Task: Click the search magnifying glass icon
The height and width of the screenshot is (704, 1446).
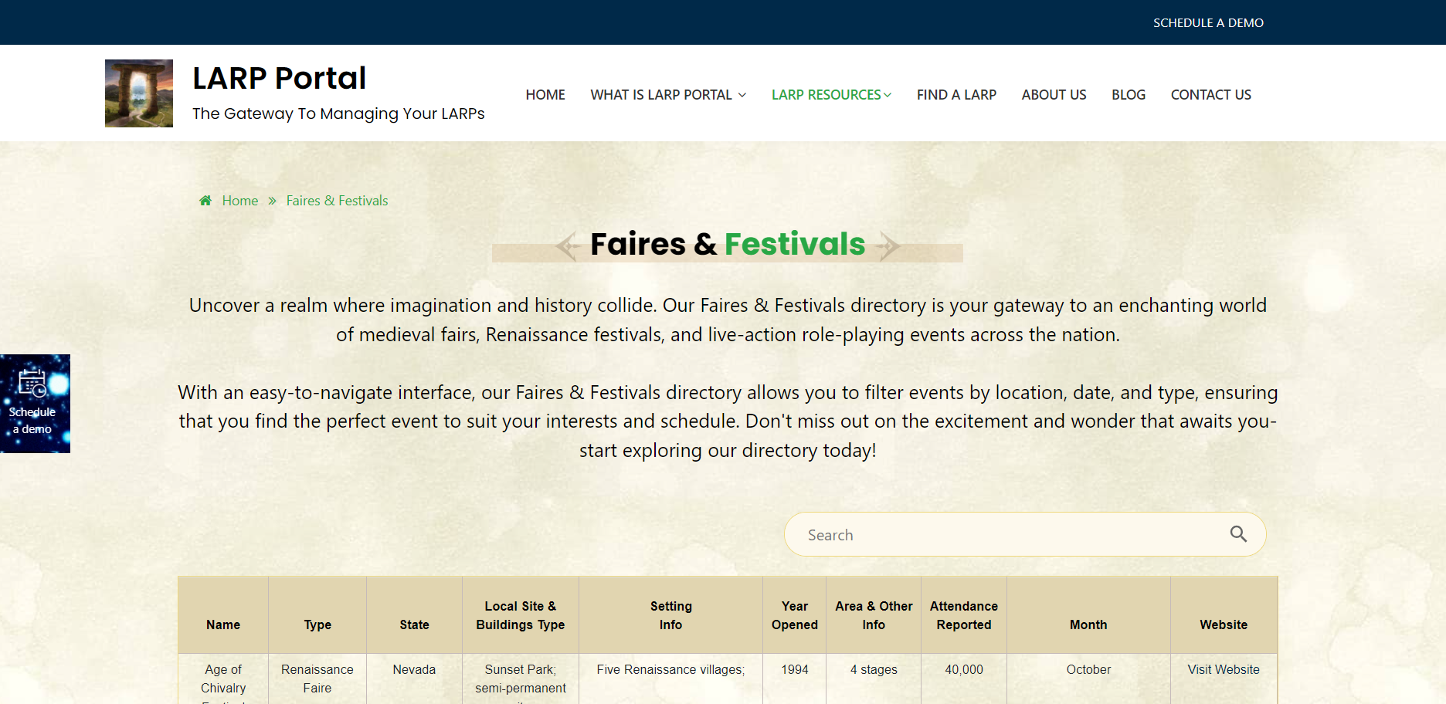Action: click(x=1238, y=534)
